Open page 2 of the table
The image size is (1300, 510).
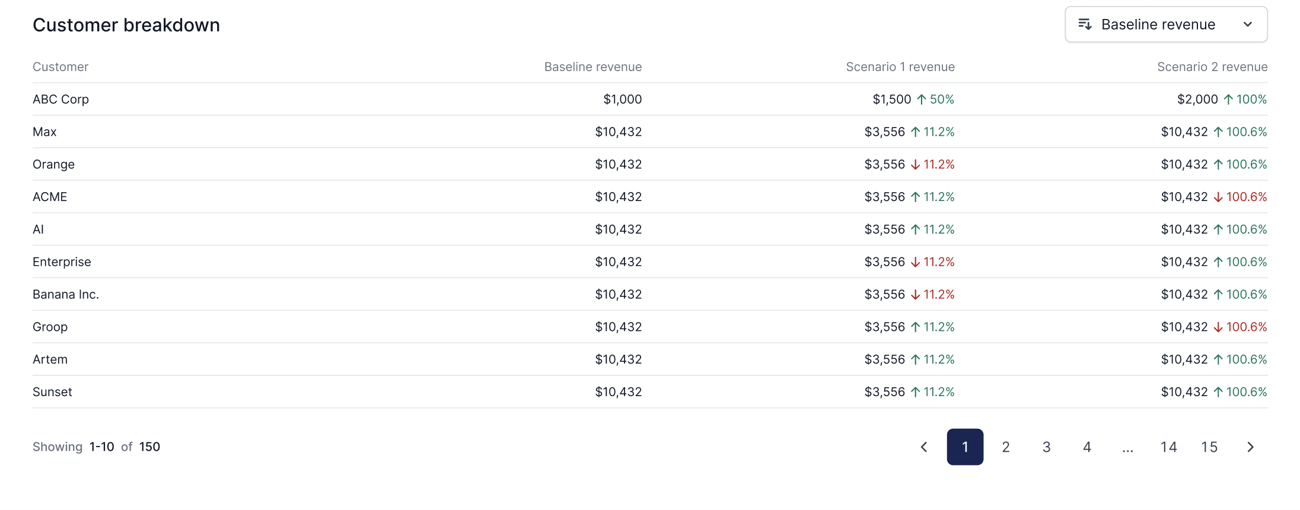pos(1006,447)
